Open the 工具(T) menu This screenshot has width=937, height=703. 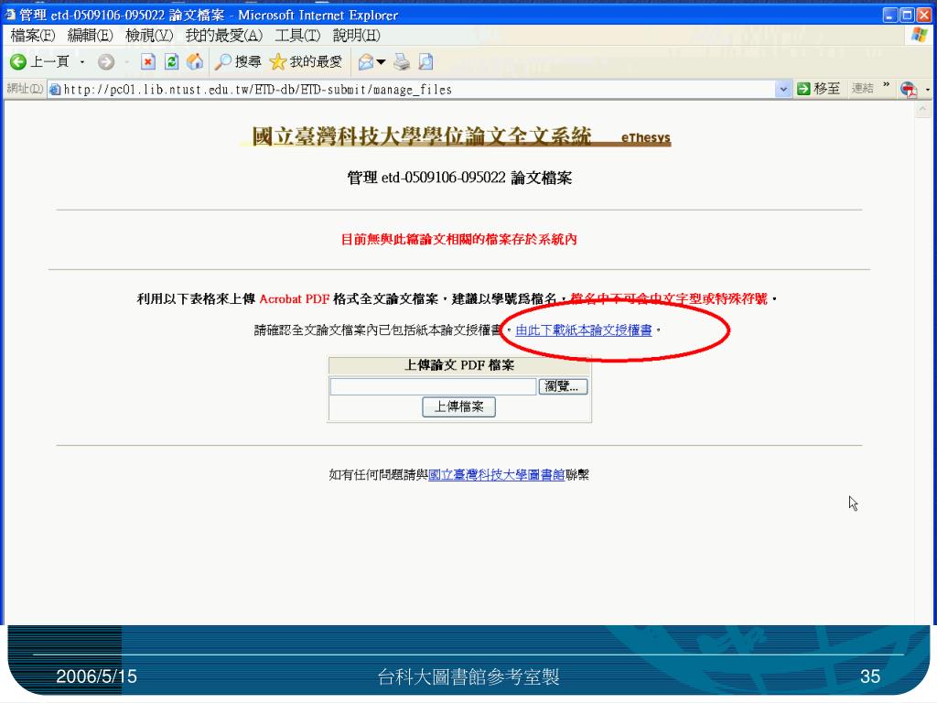(x=297, y=36)
